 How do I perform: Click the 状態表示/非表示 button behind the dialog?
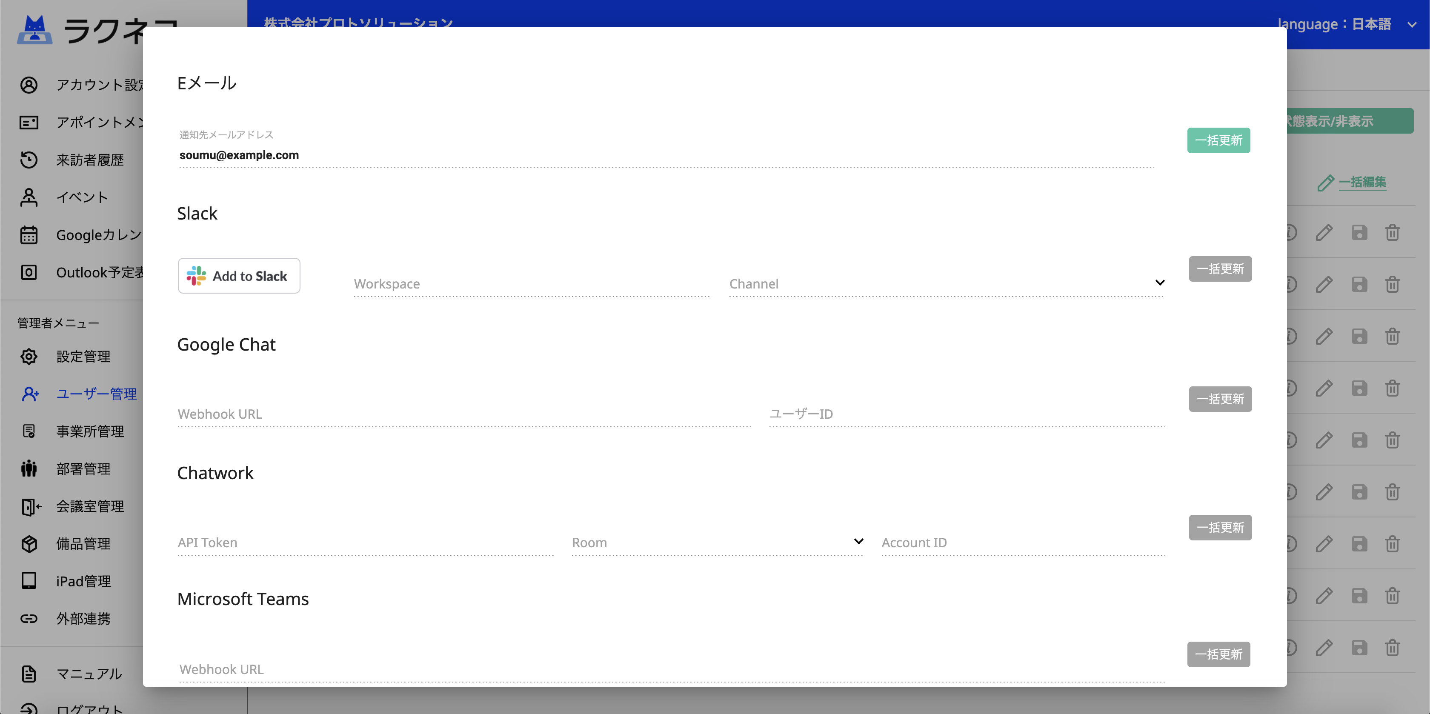pos(1350,121)
